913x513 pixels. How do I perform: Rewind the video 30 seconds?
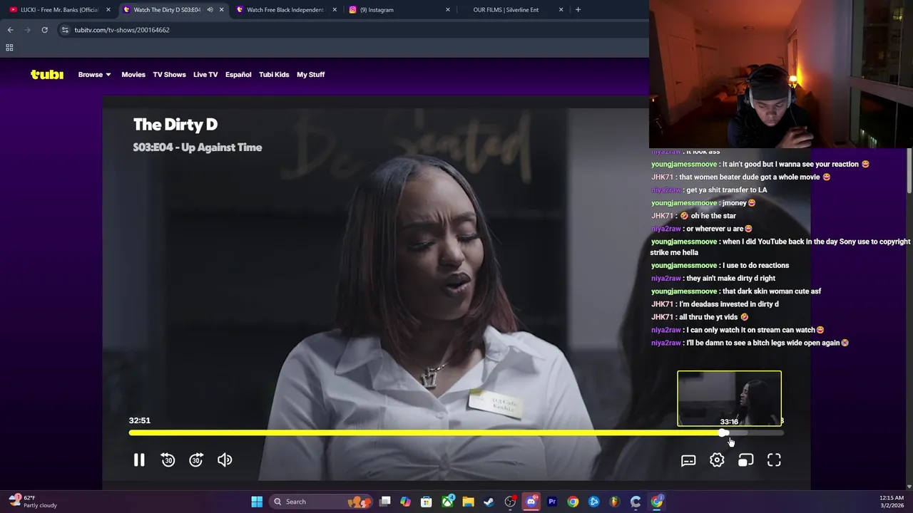point(168,460)
